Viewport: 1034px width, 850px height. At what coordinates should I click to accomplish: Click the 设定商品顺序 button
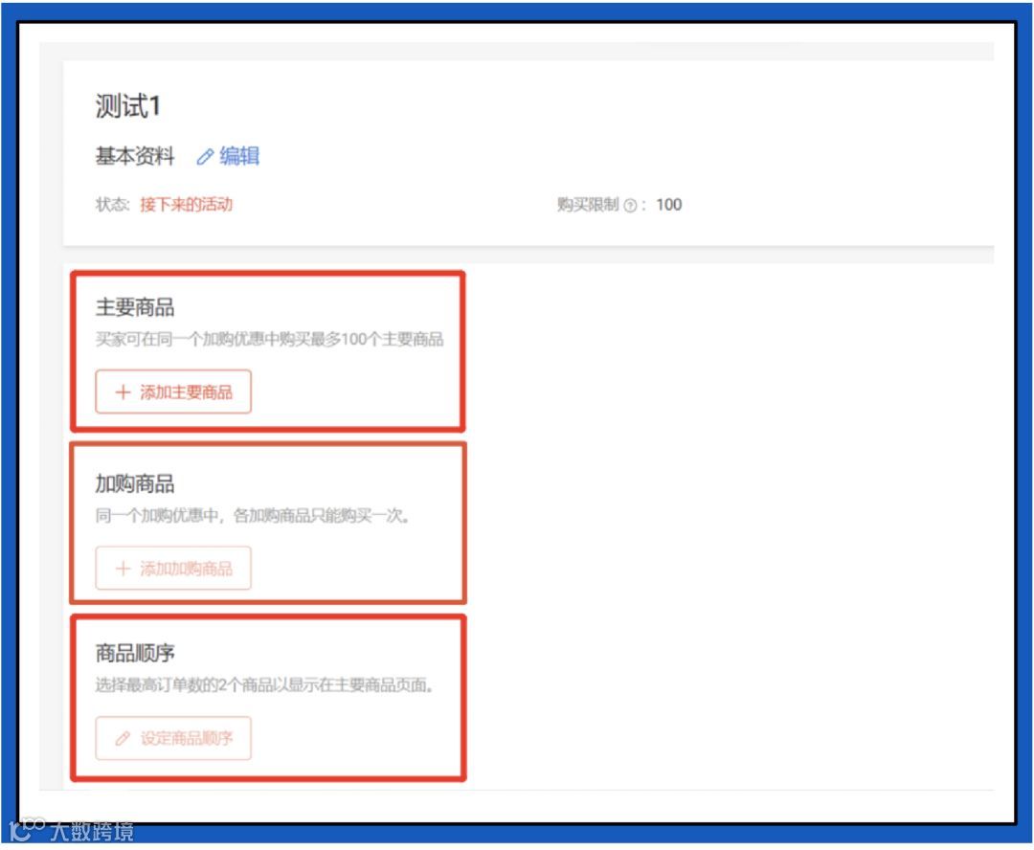[x=173, y=738]
